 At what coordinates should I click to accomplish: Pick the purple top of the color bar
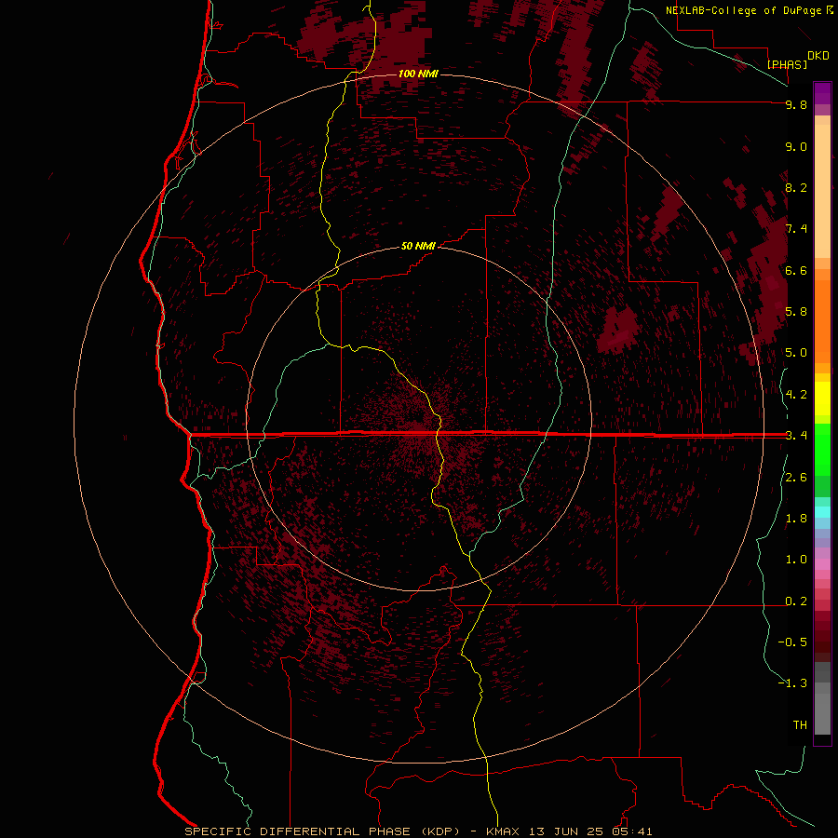[822, 93]
